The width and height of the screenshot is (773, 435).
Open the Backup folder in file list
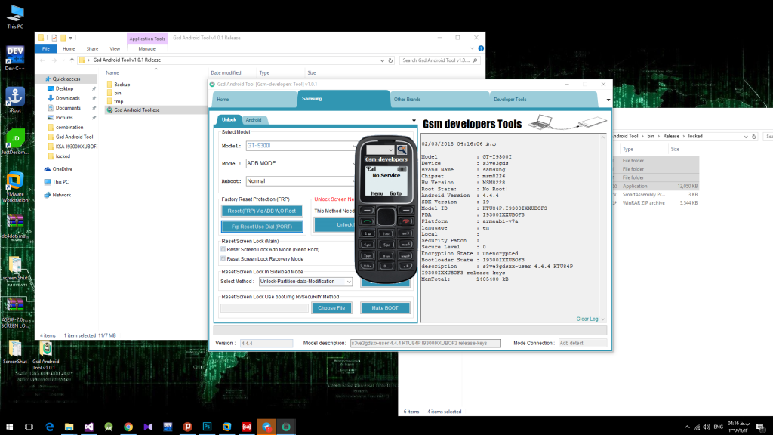point(122,85)
